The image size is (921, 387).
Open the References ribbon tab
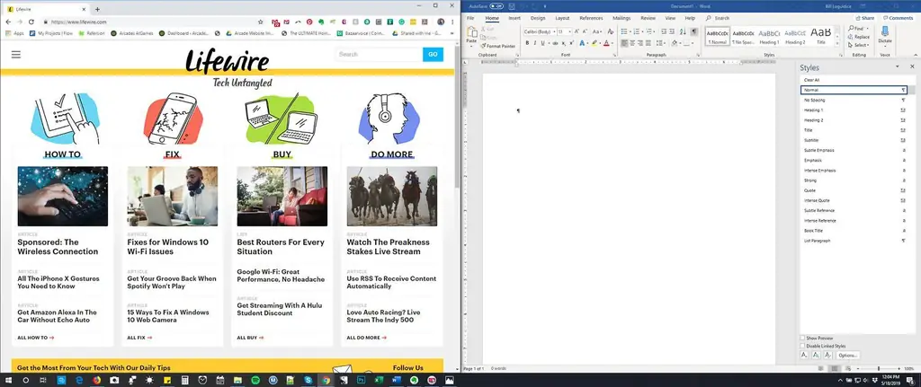591,18
